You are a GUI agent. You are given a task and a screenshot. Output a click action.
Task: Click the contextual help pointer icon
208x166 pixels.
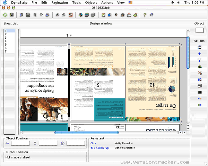pos(151,15)
